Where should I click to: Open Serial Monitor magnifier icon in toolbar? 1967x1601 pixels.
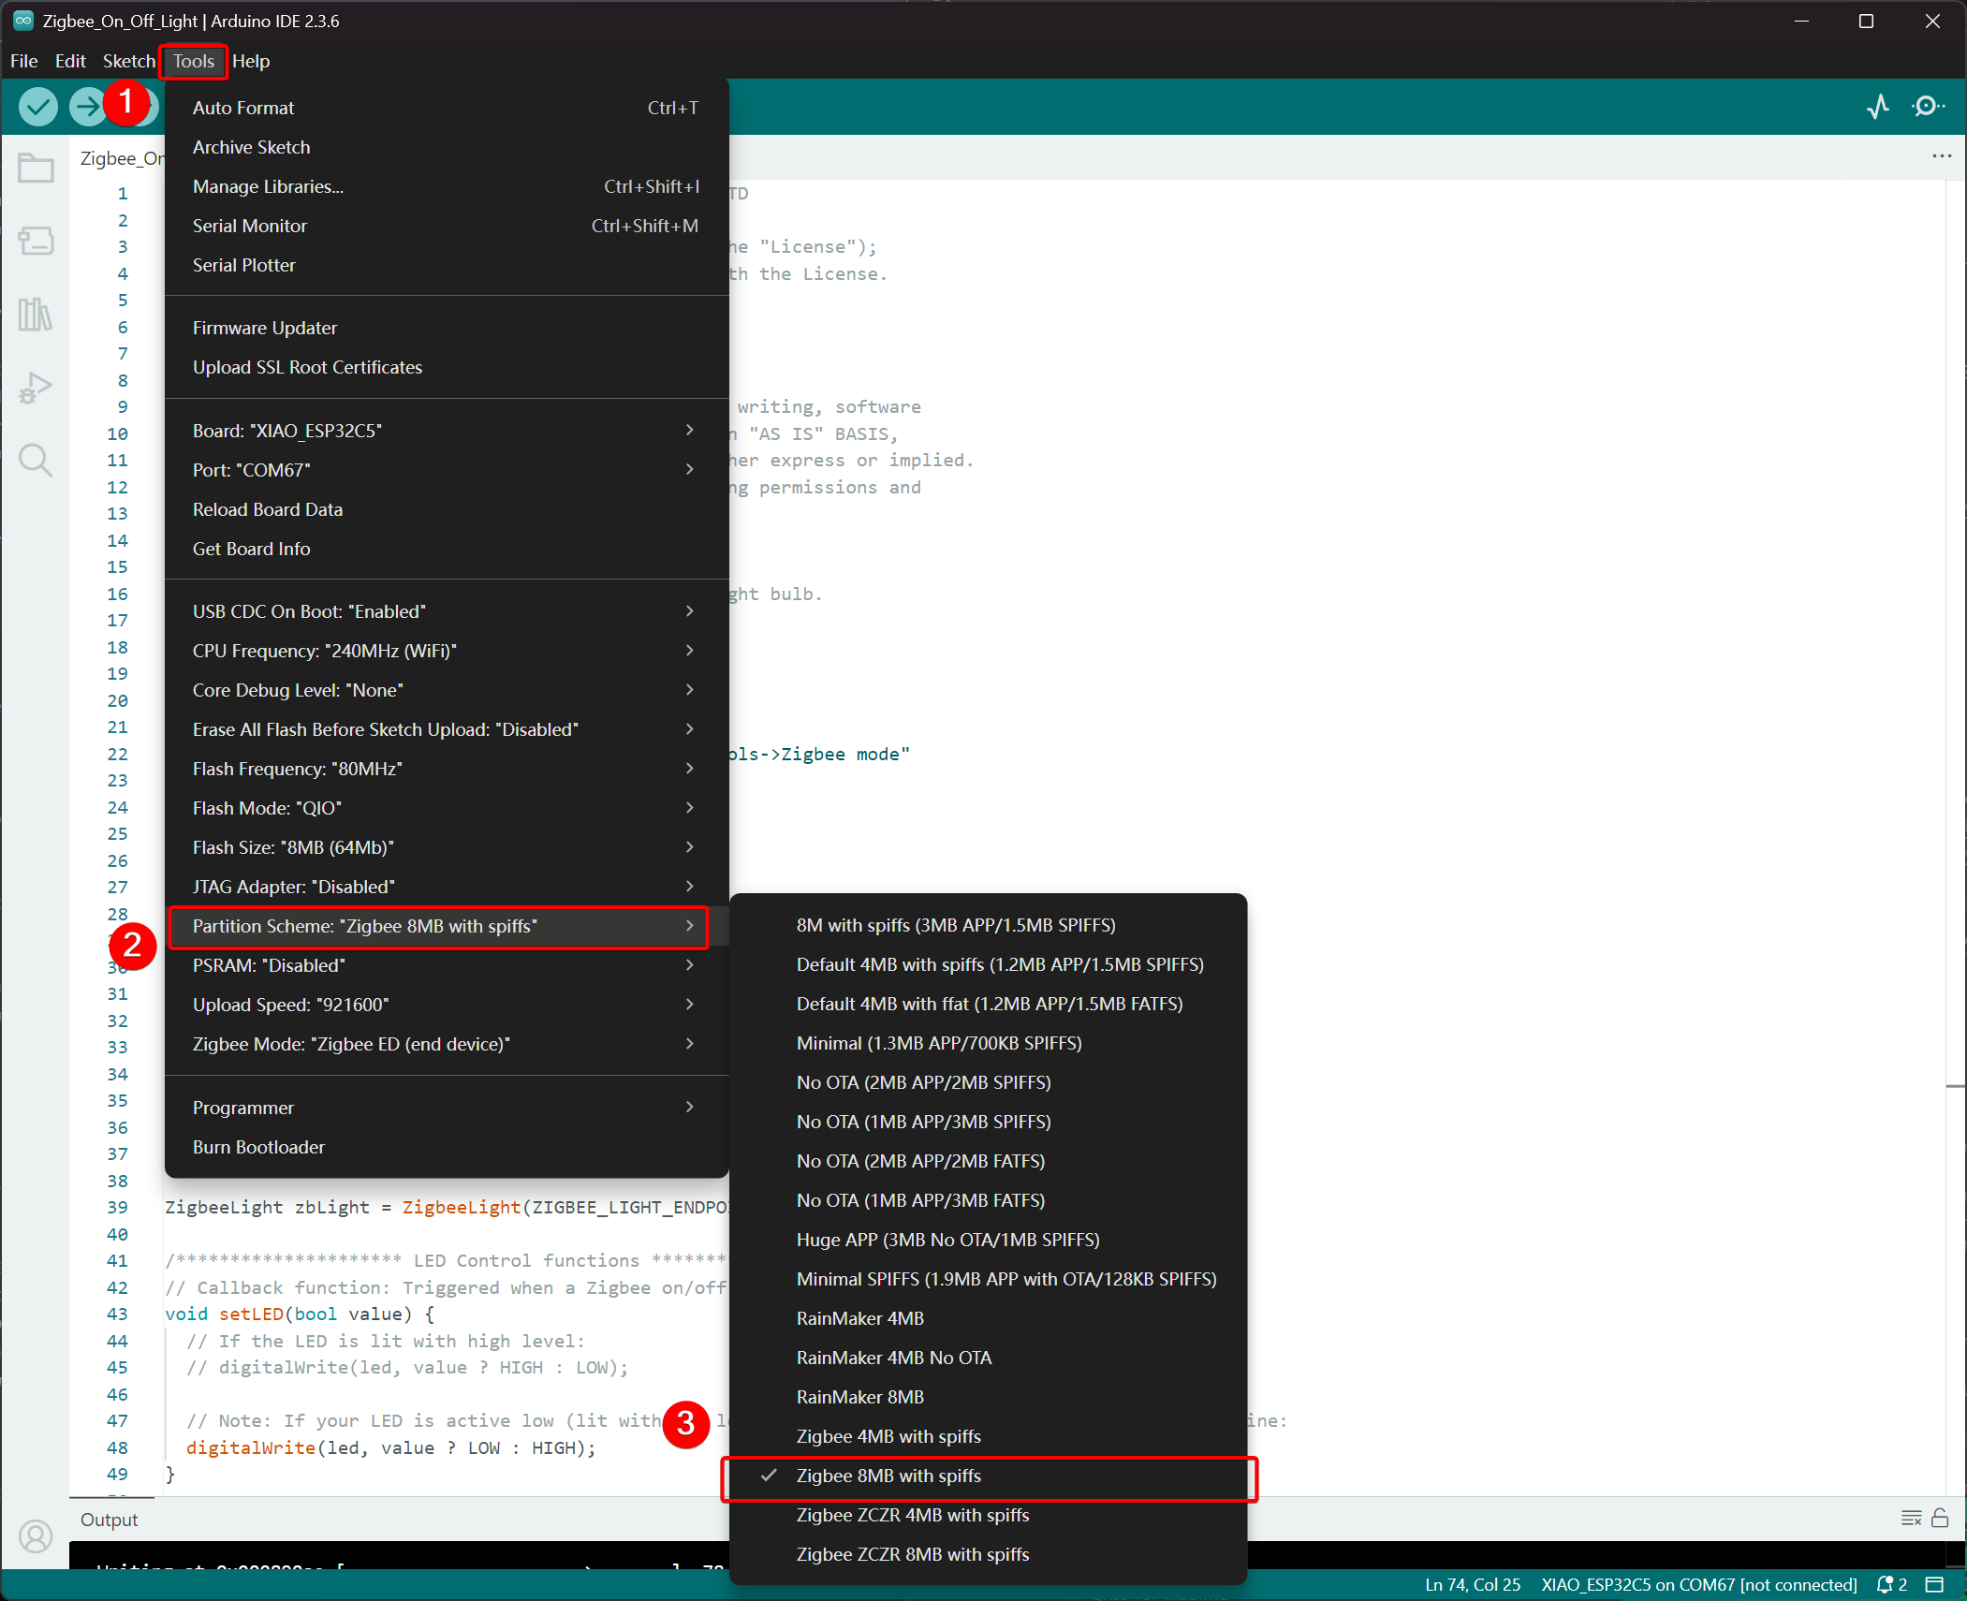point(1927,107)
